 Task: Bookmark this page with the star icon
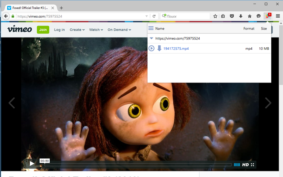[215, 16]
